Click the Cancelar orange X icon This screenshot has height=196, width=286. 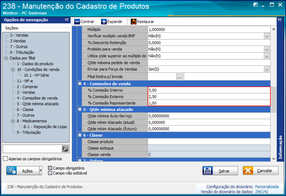248,171
